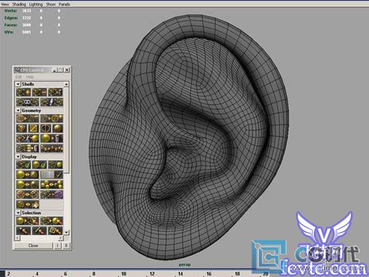369x277 pixels.
Task: Click the Faces count label
Action: [x=11, y=25]
